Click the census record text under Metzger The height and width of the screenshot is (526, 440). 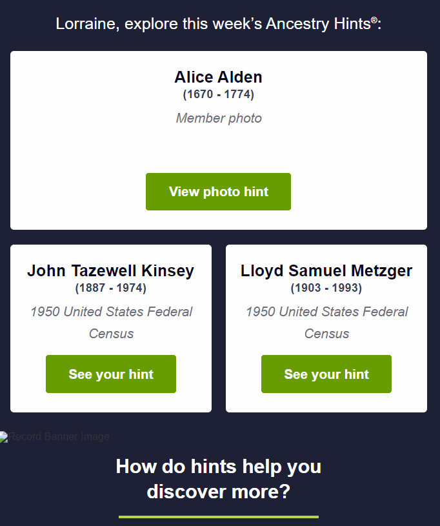pos(326,322)
